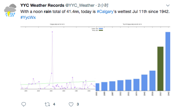Open the right bar chart image
The height and width of the screenshot is (109, 172).
[x=133, y=60]
